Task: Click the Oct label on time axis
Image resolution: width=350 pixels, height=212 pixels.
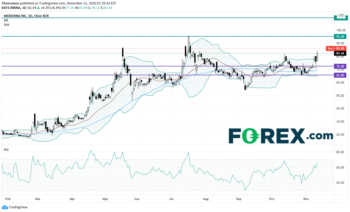Action: point(272,199)
